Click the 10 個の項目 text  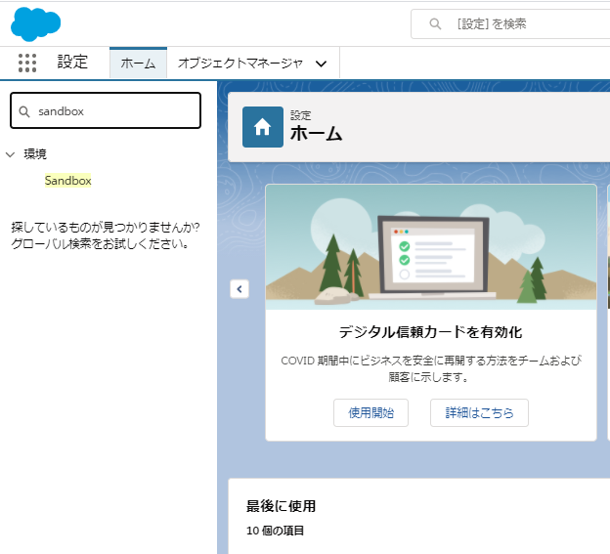tap(275, 531)
